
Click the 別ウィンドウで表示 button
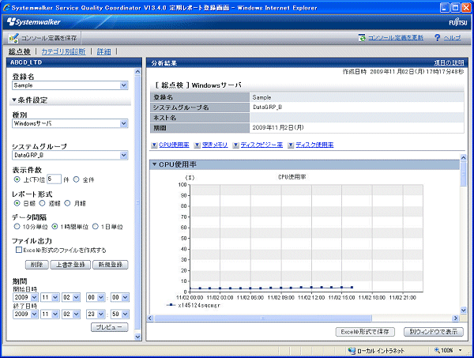434,332
